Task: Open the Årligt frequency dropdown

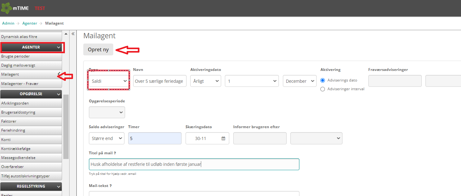Action: pyautogui.click(x=206, y=81)
